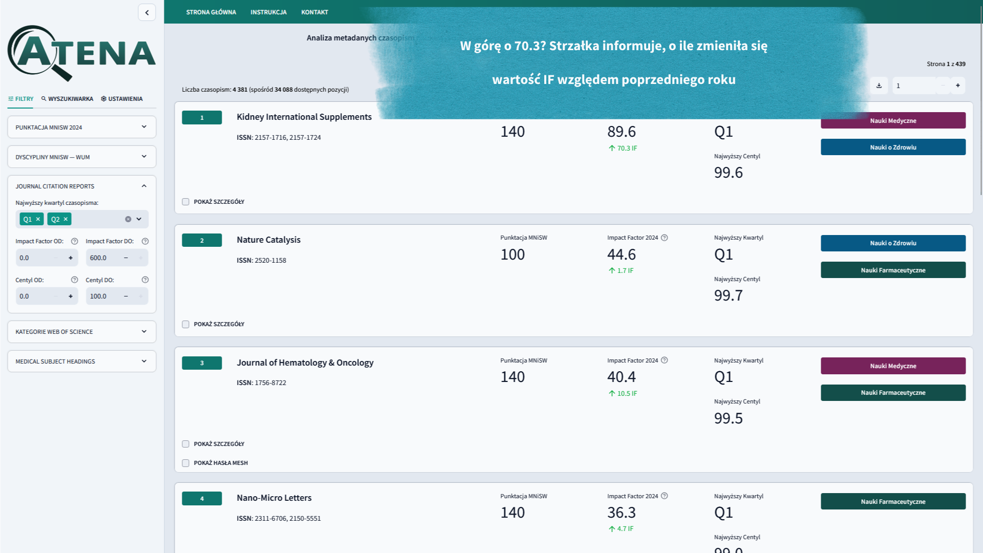
Task: Expand KATEGORIE WEB OF SCIENCE filter
Action: coord(82,332)
